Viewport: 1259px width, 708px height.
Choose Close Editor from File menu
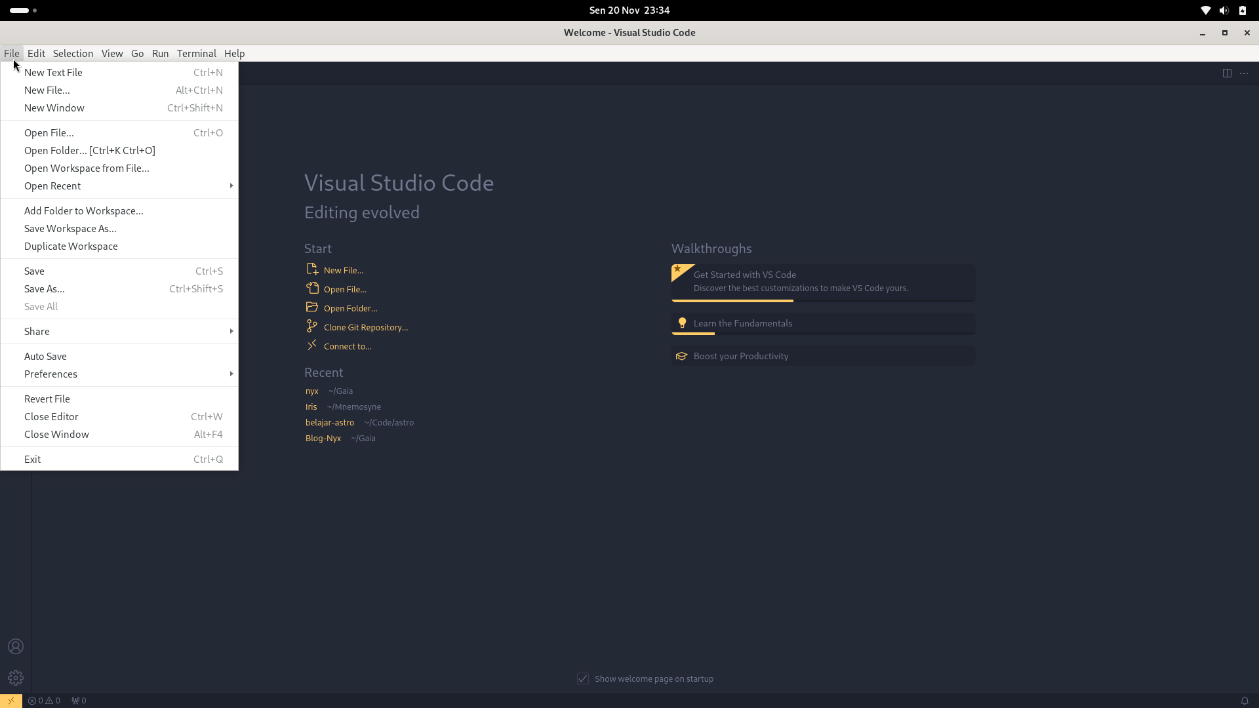click(x=119, y=416)
